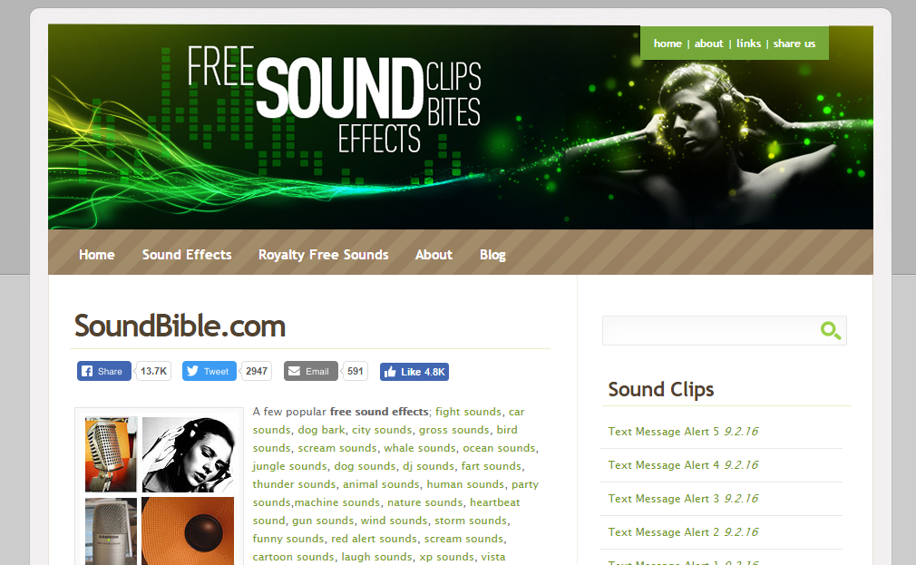Screen dimensions: 916x565
Task: Open the Blog navigation item
Action: tap(492, 255)
